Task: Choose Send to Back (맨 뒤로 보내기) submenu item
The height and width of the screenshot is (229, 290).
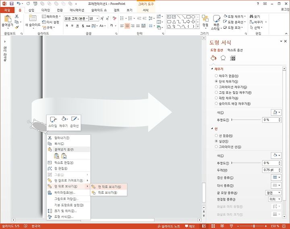Action: (x=109, y=187)
